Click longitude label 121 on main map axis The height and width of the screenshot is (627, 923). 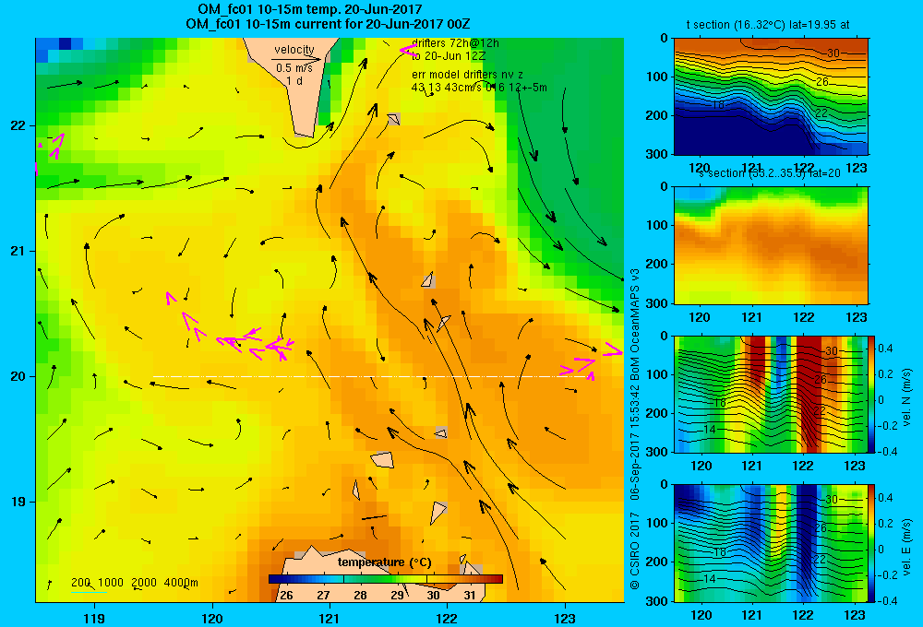[x=330, y=619]
